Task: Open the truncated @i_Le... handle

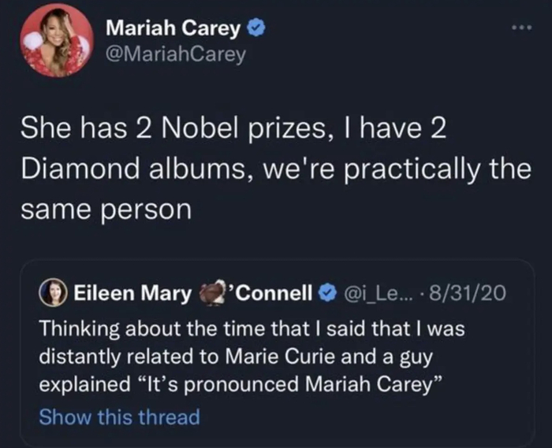Action: tap(379, 295)
